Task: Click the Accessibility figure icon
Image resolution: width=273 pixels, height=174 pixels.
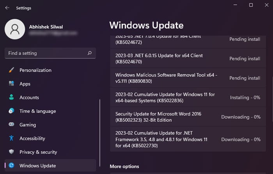Action: pyautogui.click(x=11, y=138)
